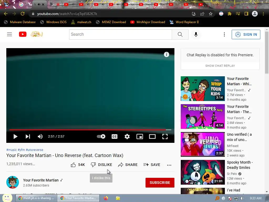This screenshot has height=202, width=269.
Task: Click the SHARE button
Action: [x=128, y=165]
